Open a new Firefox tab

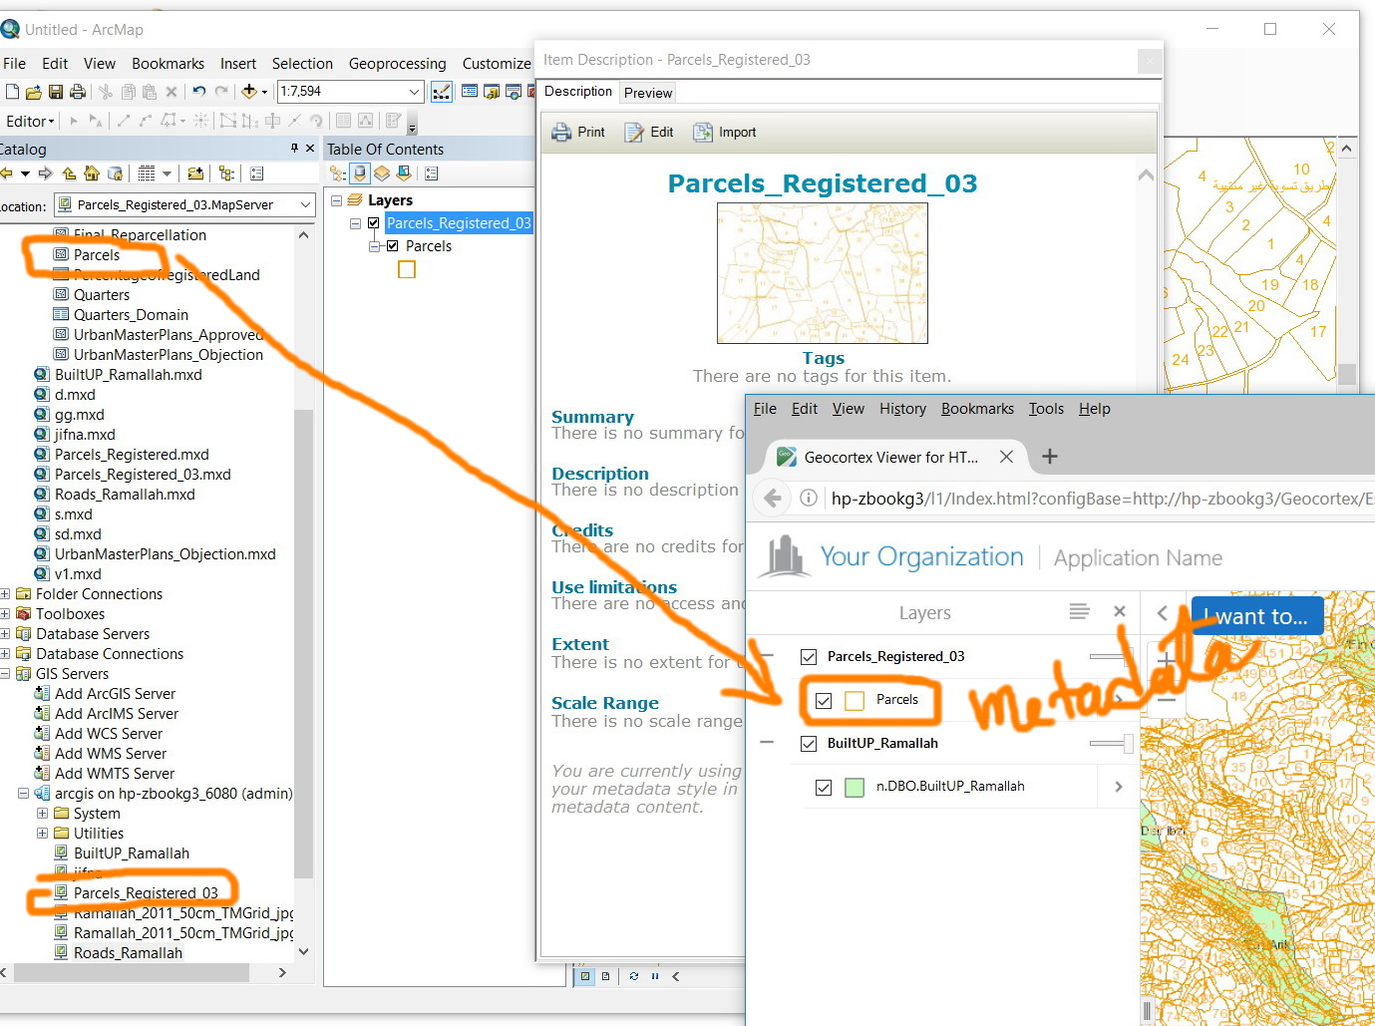(1050, 457)
